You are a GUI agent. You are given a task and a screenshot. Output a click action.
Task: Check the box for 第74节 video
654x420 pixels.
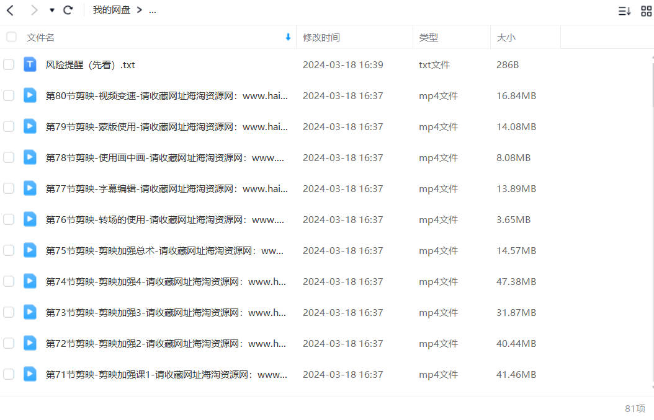click(9, 281)
